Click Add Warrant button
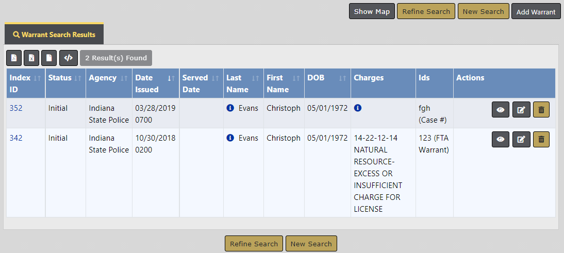This screenshot has height=253, width=564. click(x=536, y=11)
